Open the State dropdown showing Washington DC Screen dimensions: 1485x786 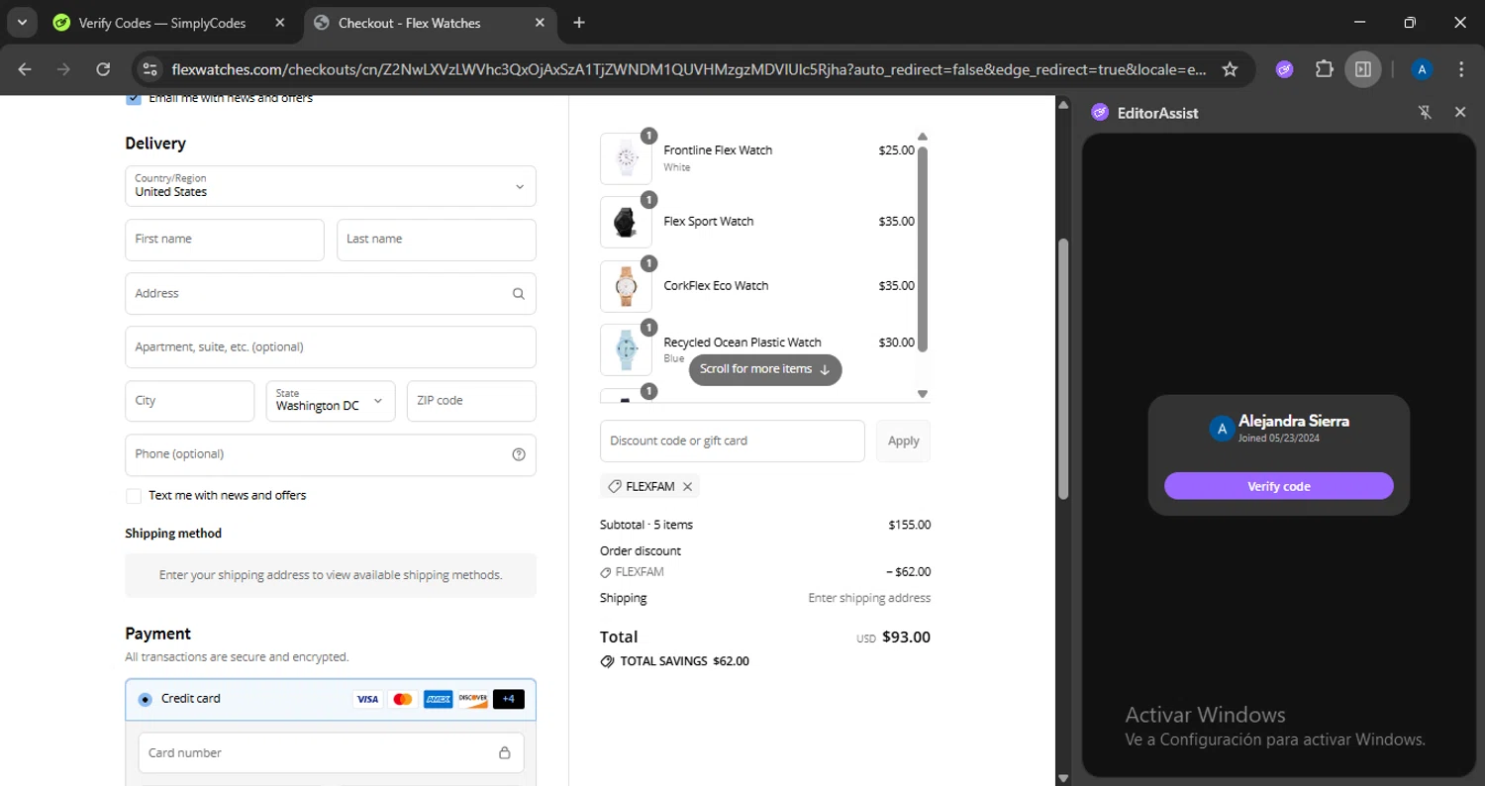(x=331, y=401)
